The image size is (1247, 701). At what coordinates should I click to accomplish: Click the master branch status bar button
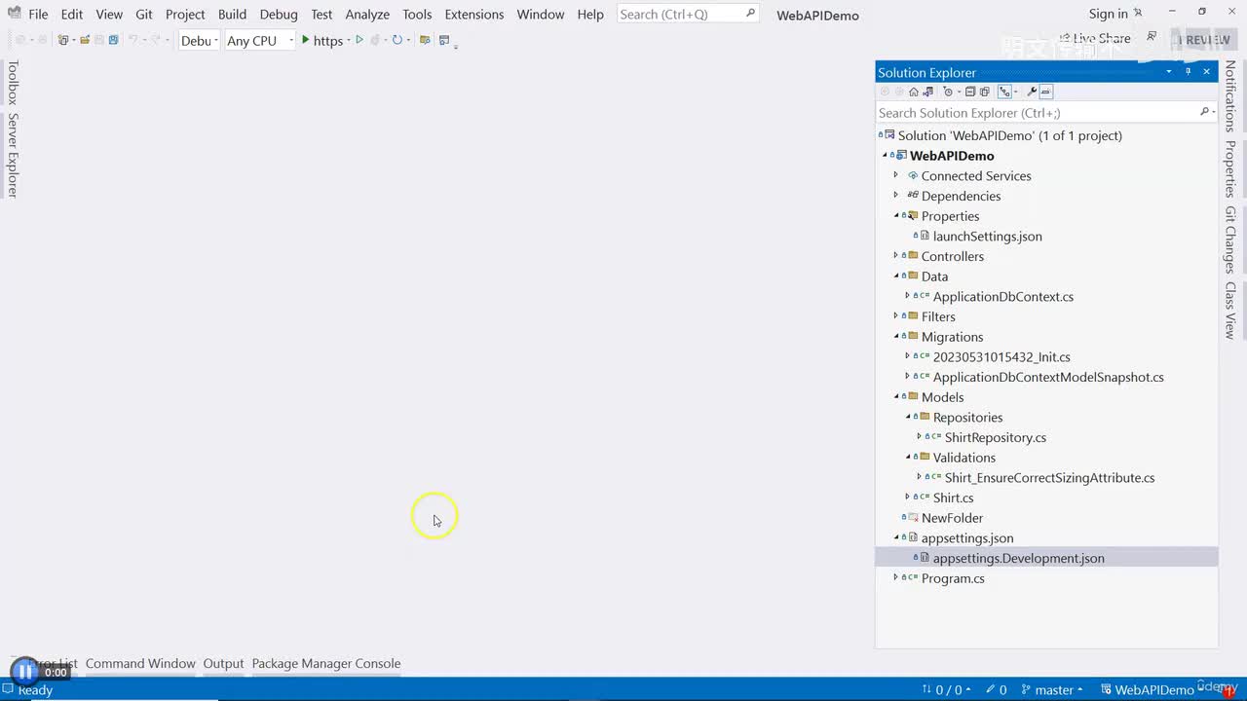coord(1052,690)
